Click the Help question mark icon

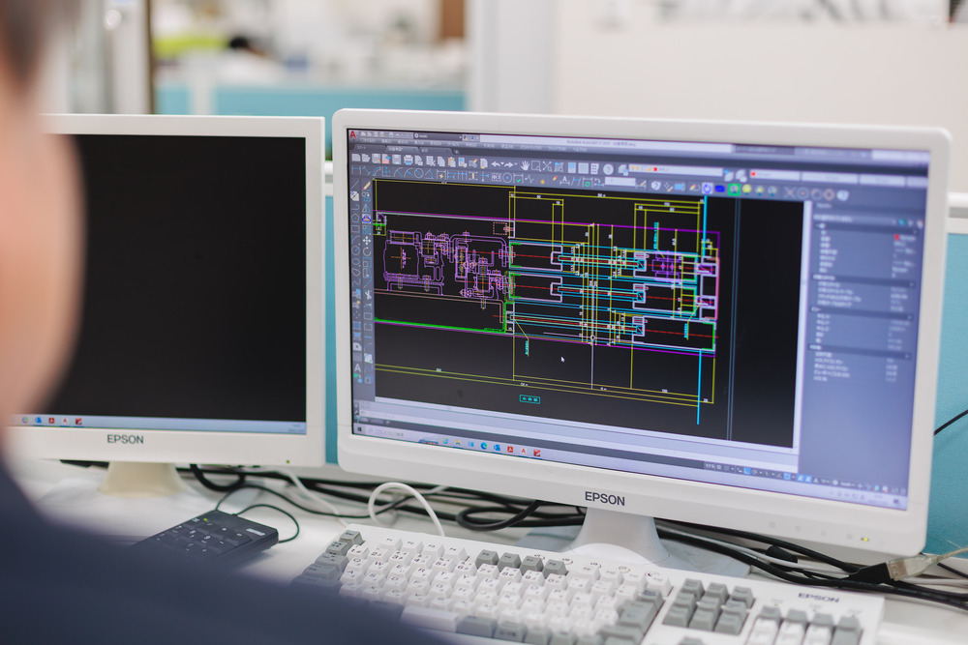tap(608, 168)
